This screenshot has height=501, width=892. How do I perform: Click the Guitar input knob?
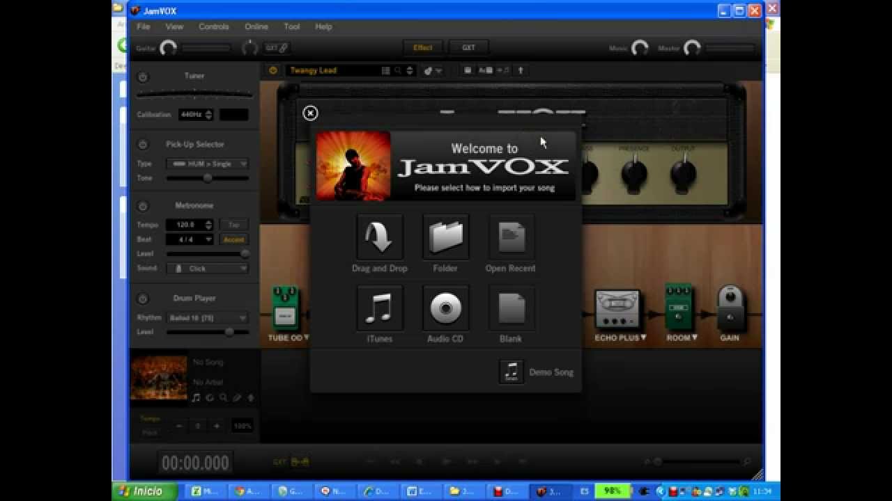pyautogui.click(x=168, y=48)
